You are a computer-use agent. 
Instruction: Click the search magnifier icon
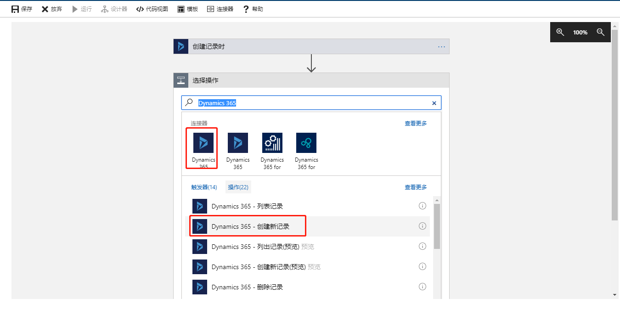(189, 103)
